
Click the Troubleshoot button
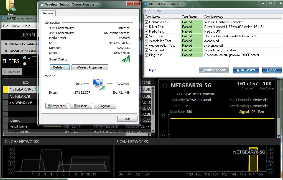point(214,70)
